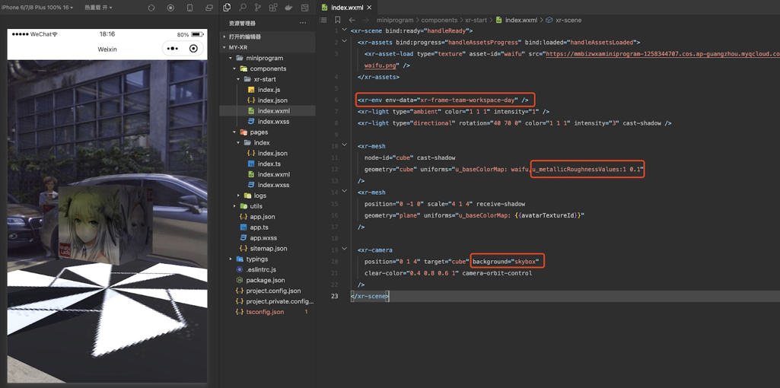780x388 pixels.
Task: Collapse the xr-scene fold arrow on line 1
Action: tap(344, 30)
